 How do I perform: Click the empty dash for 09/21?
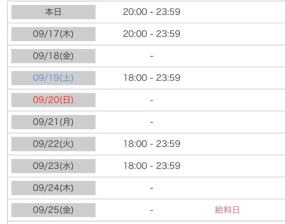151,122
